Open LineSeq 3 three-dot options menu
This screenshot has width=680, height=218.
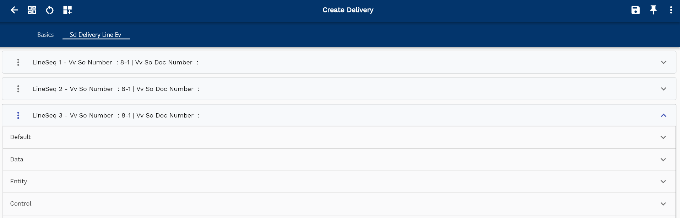(x=18, y=115)
